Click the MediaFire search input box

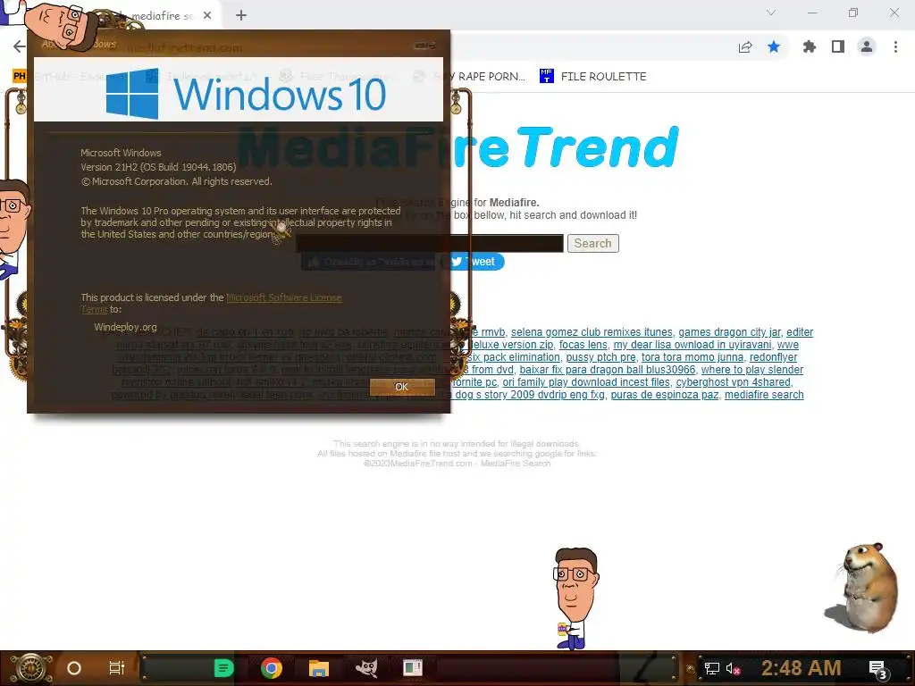tap(430, 243)
